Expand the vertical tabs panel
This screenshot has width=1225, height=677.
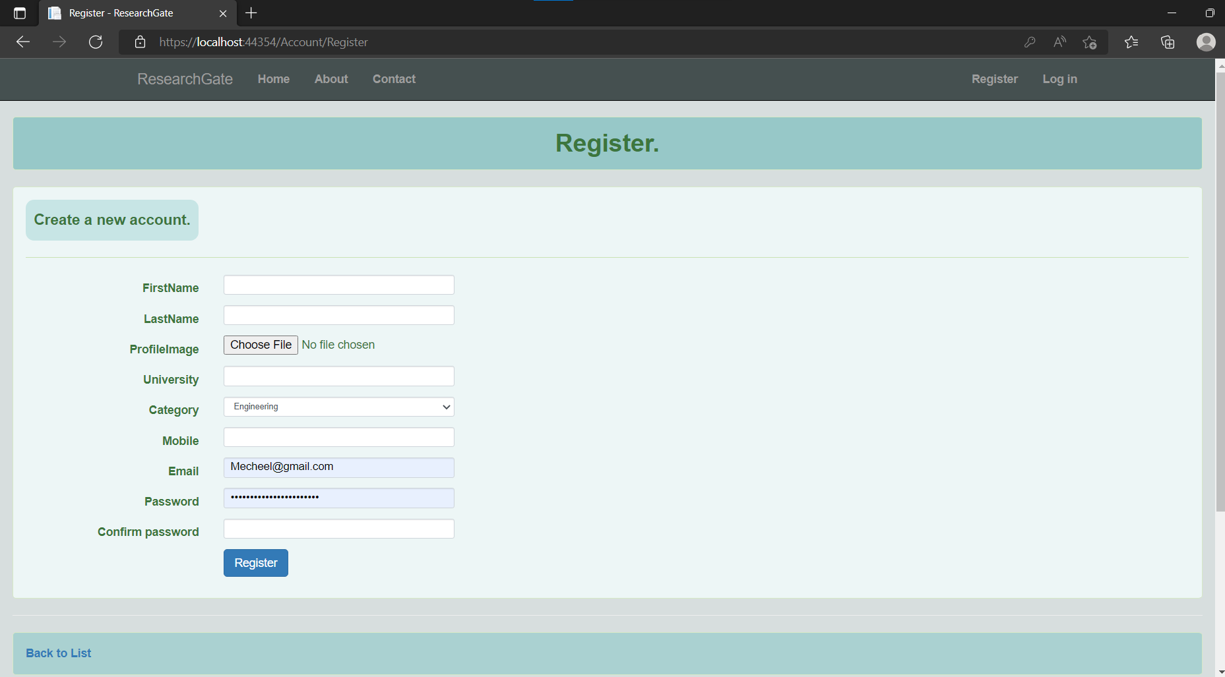point(19,13)
